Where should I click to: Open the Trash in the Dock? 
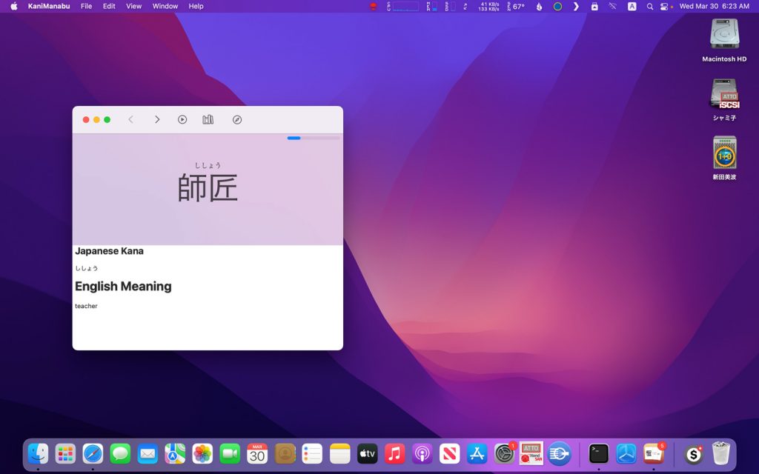[x=720, y=454]
